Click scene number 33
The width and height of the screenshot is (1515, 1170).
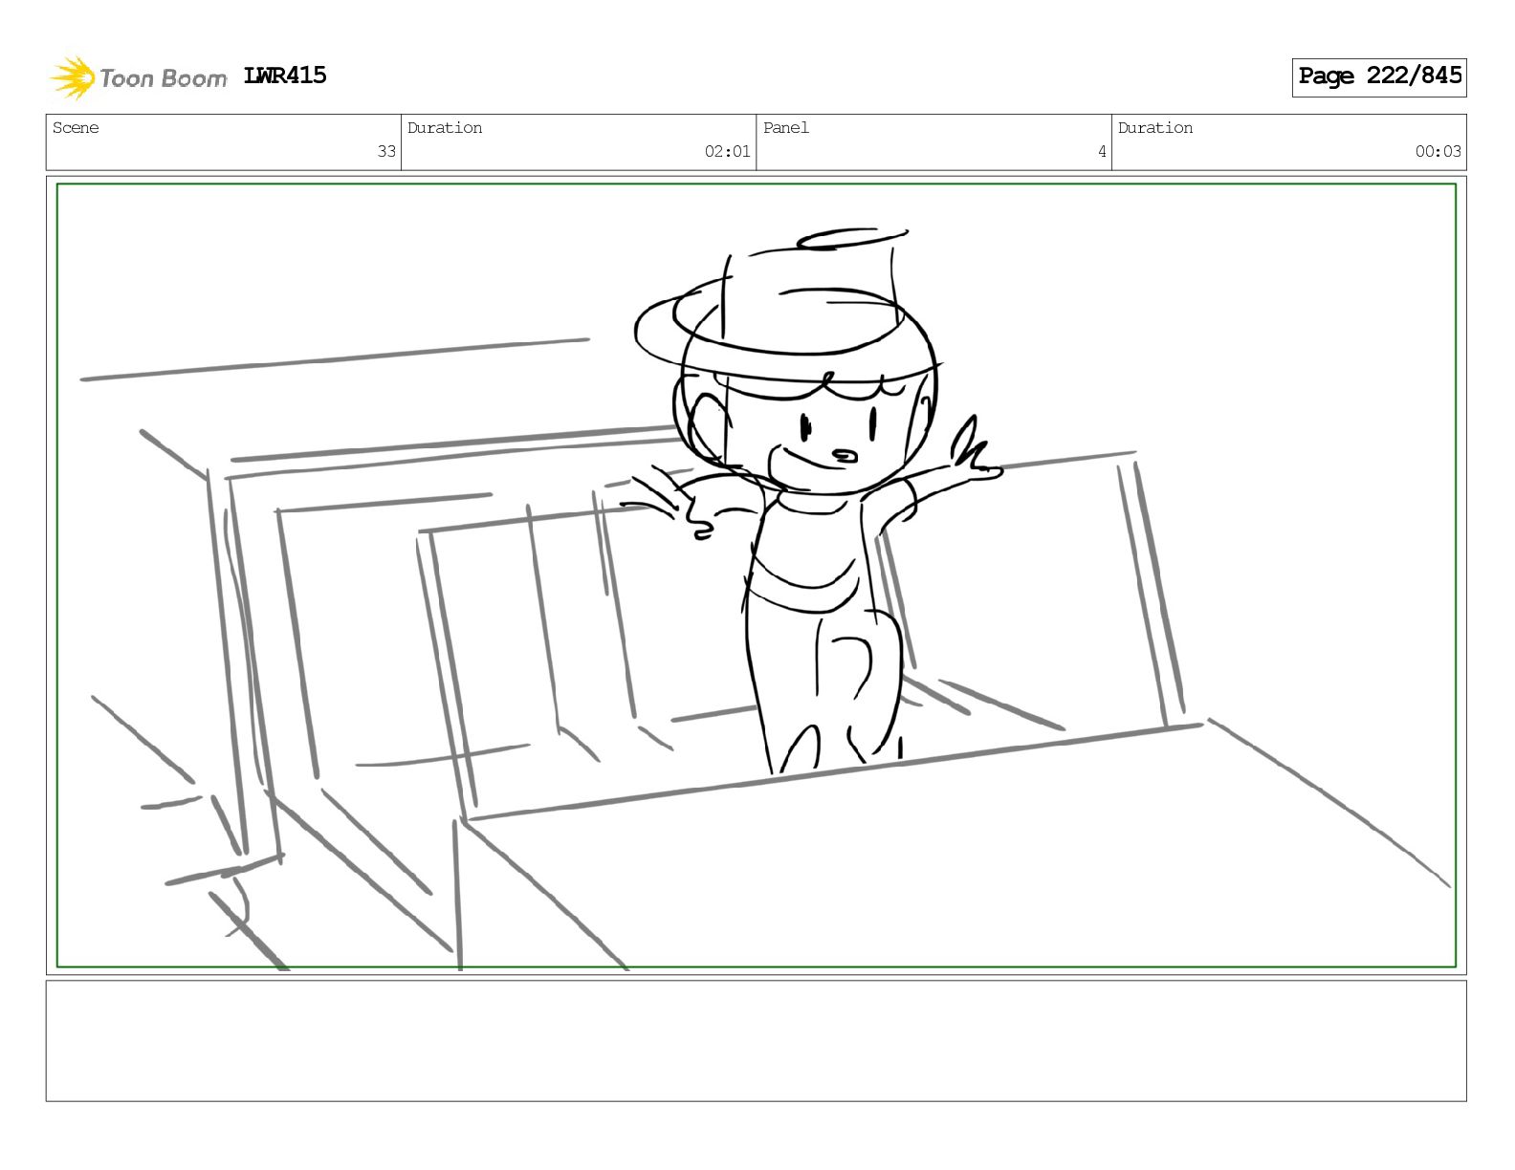[386, 151]
